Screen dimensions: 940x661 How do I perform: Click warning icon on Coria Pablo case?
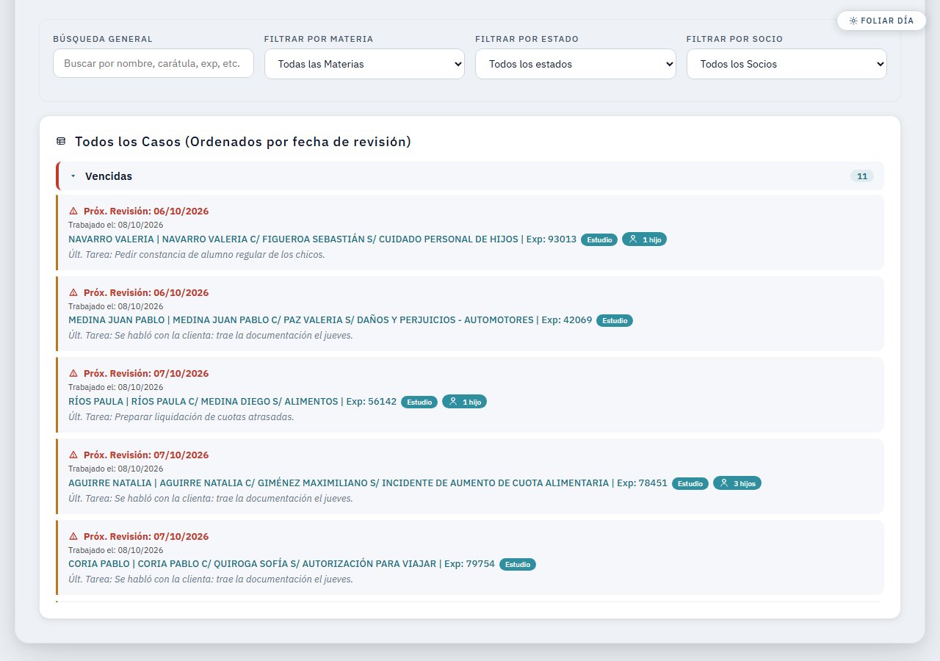tap(73, 537)
